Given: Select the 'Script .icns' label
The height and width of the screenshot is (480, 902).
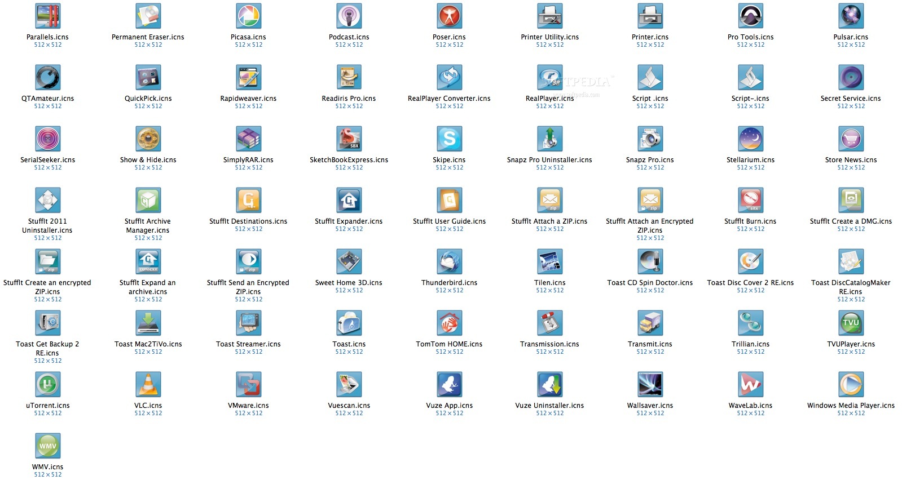Looking at the screenshot, I should pos(650,99).
